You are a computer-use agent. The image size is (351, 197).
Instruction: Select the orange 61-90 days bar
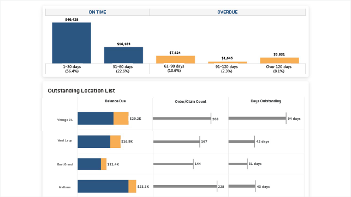click(x=176, y=59)
